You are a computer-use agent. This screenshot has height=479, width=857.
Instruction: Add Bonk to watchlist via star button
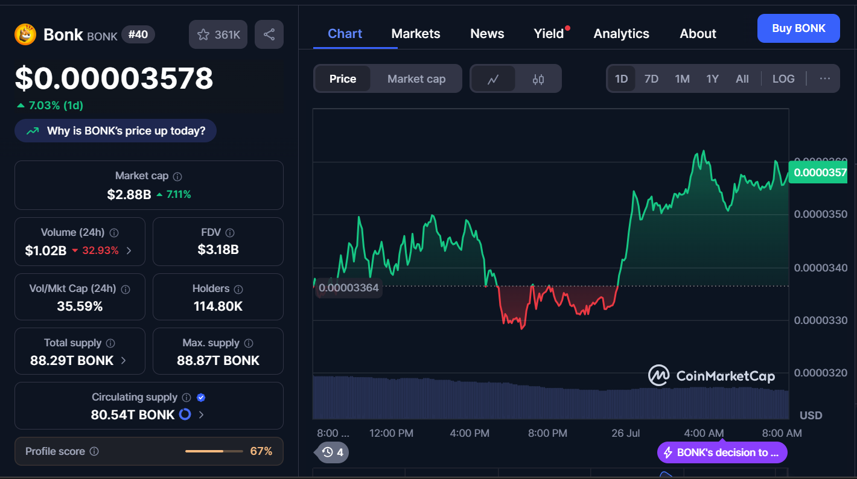tap(218, 34)
